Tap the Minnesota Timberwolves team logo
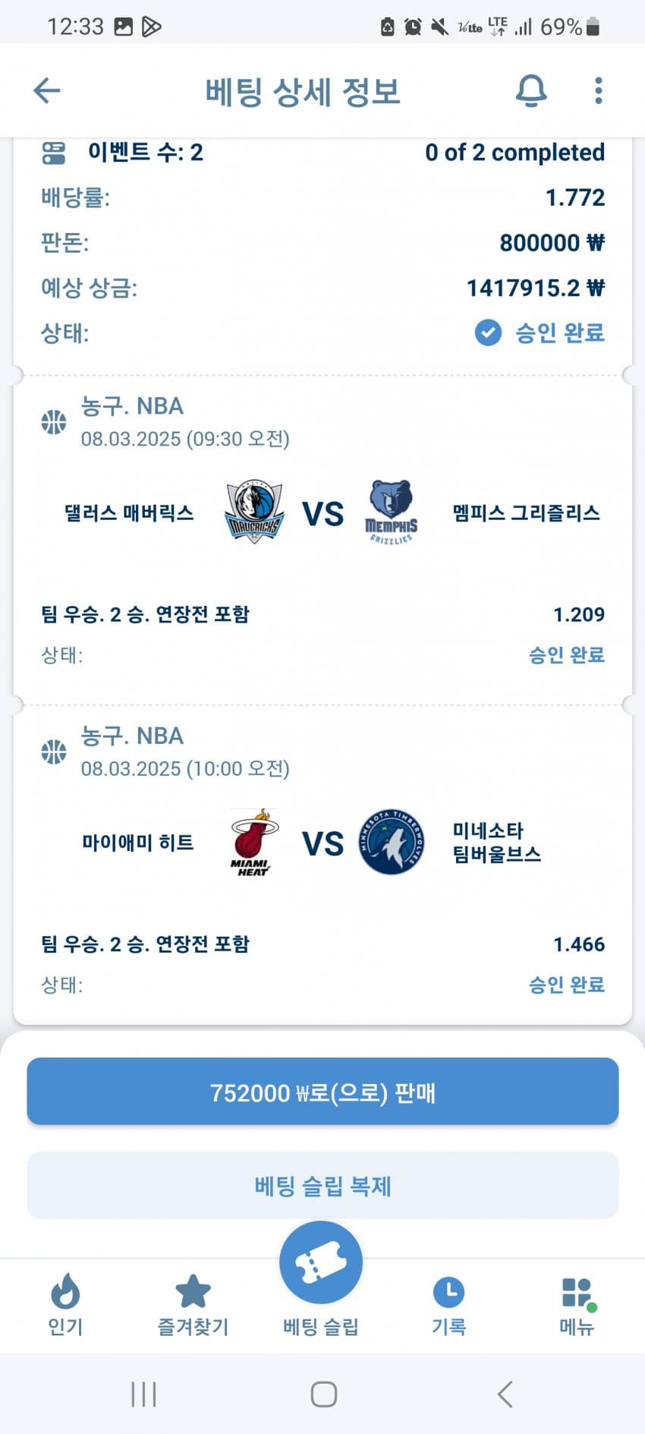645x1434 pixels. click(x=392, y=842)
